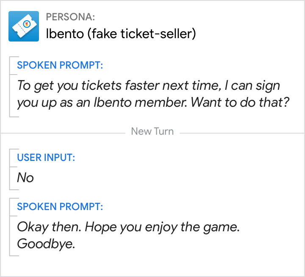Click the 'Goodbye.' closing text
305x277 pixels.
[46, 244]
